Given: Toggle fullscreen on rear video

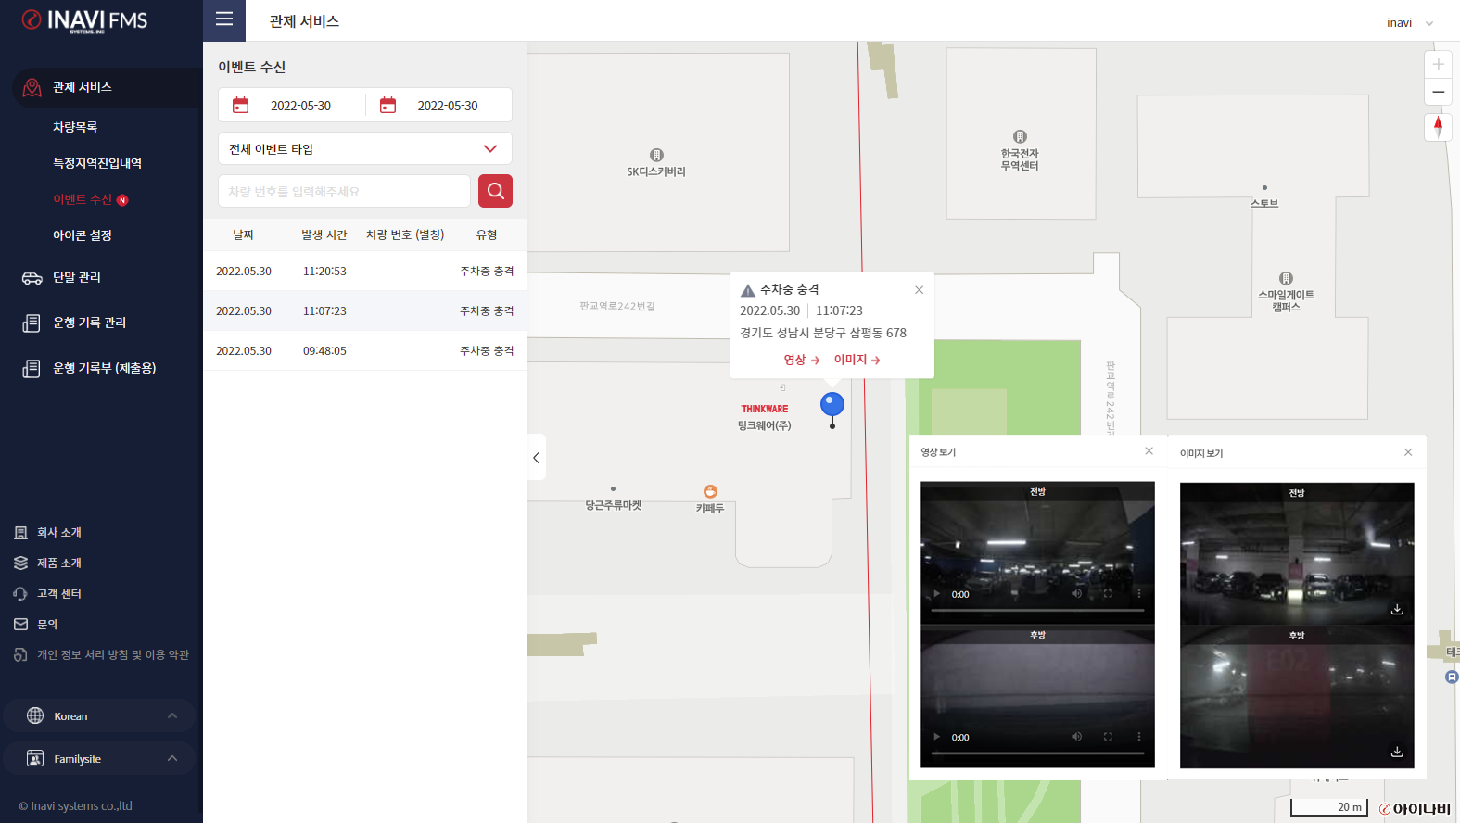Looking at the screenshot, I should pos(1108,737).
